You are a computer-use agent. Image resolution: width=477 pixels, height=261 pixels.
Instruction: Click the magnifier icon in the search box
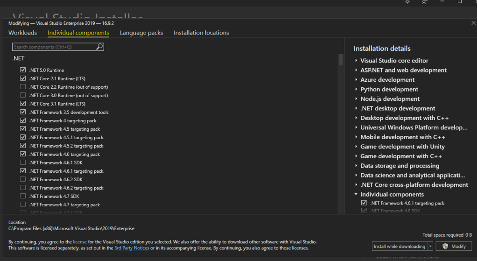point(99,47)
